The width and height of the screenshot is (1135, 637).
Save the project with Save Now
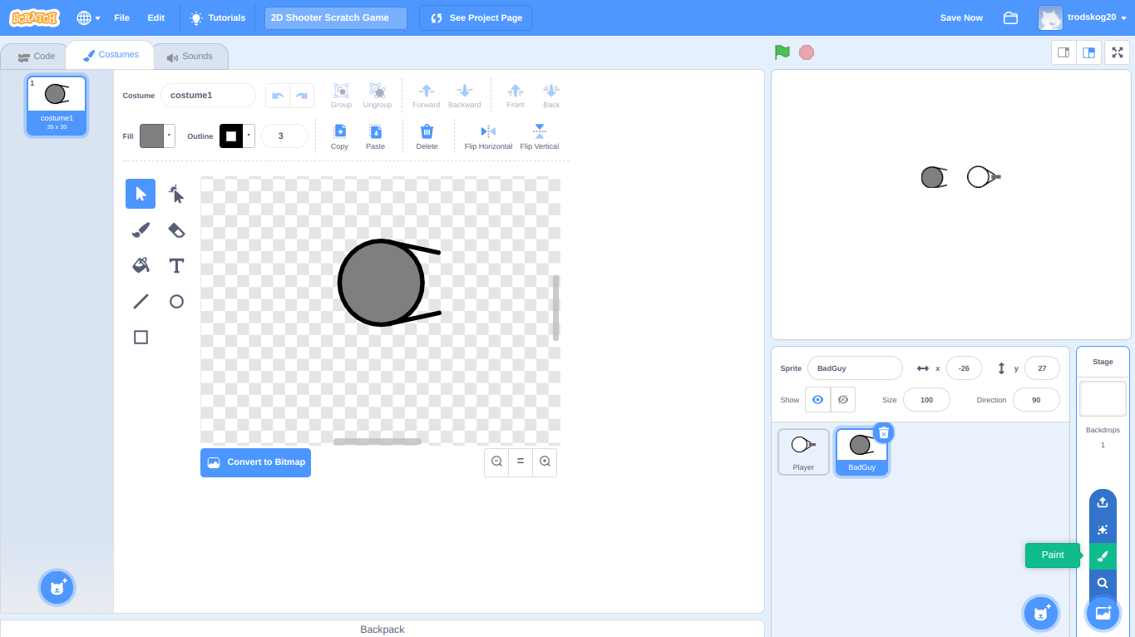pyautogui.click(x=960, y=17)
